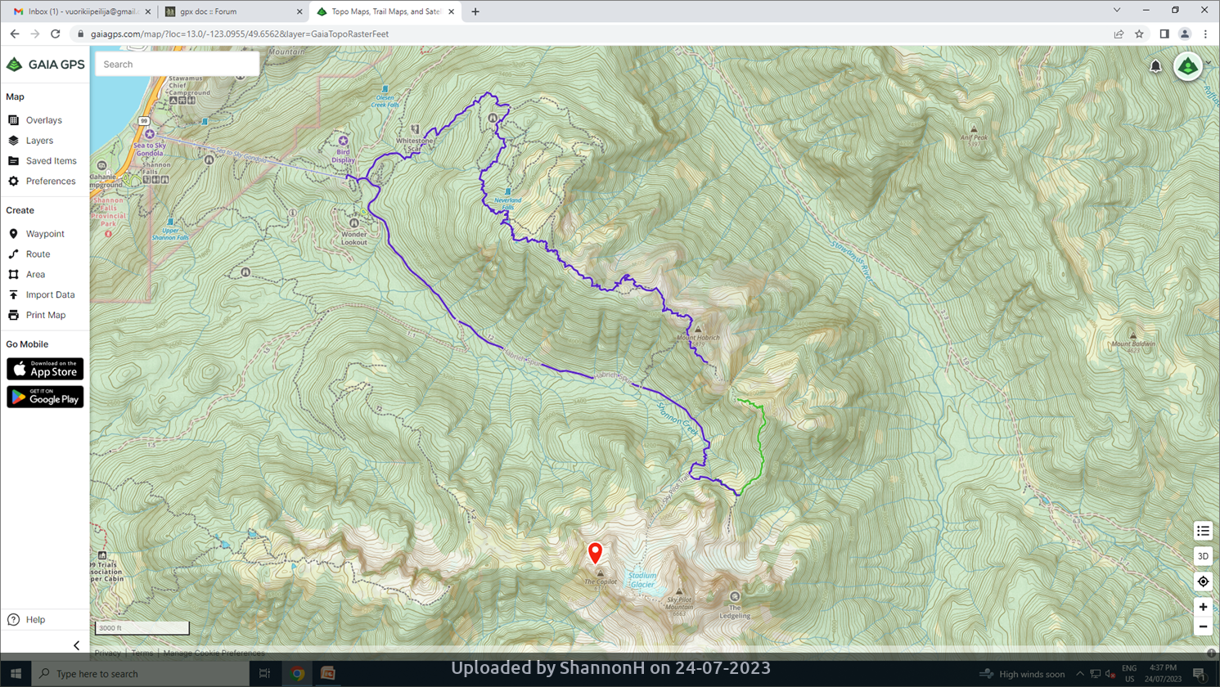Open the notifications bell
1220x687 pixels.
point(1155,67)
